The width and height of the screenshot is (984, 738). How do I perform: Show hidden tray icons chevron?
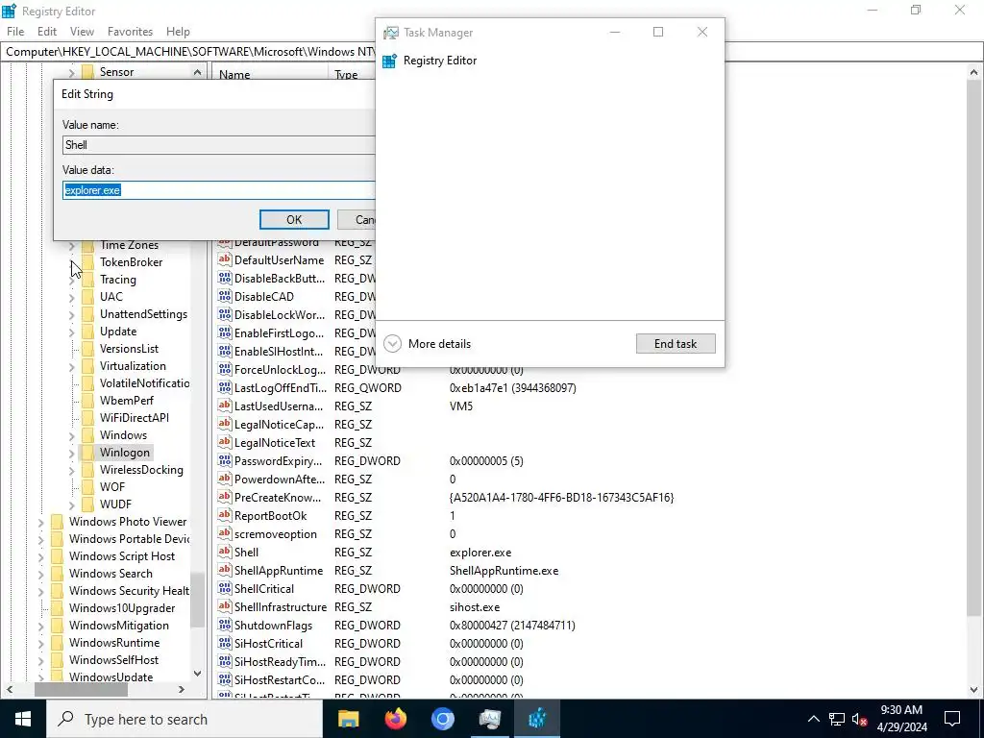[813, 719]
